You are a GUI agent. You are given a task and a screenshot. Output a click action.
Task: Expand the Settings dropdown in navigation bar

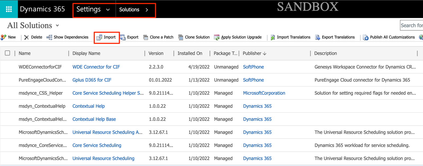pyautogui.click(x=108, y=10)
